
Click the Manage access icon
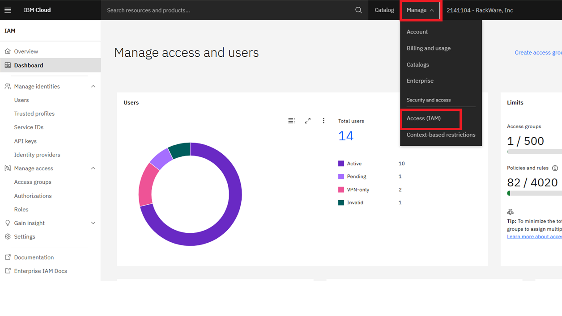8,169
